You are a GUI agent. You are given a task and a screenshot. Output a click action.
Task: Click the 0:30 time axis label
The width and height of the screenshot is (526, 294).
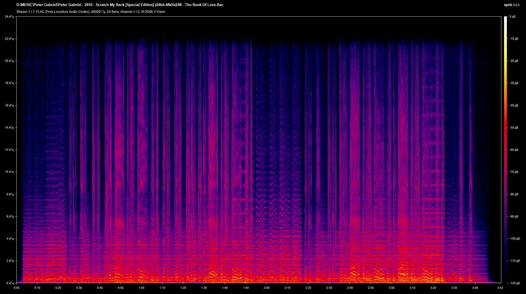[x=79, y=288]
